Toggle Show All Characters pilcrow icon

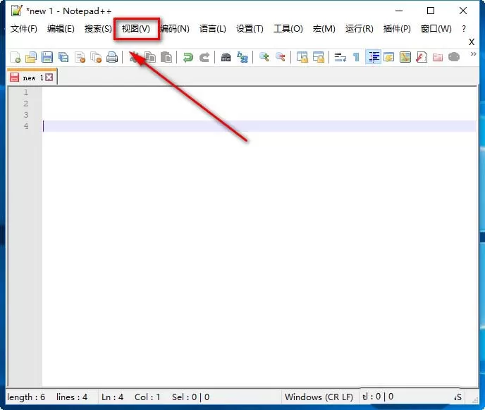tap(356, 58)
